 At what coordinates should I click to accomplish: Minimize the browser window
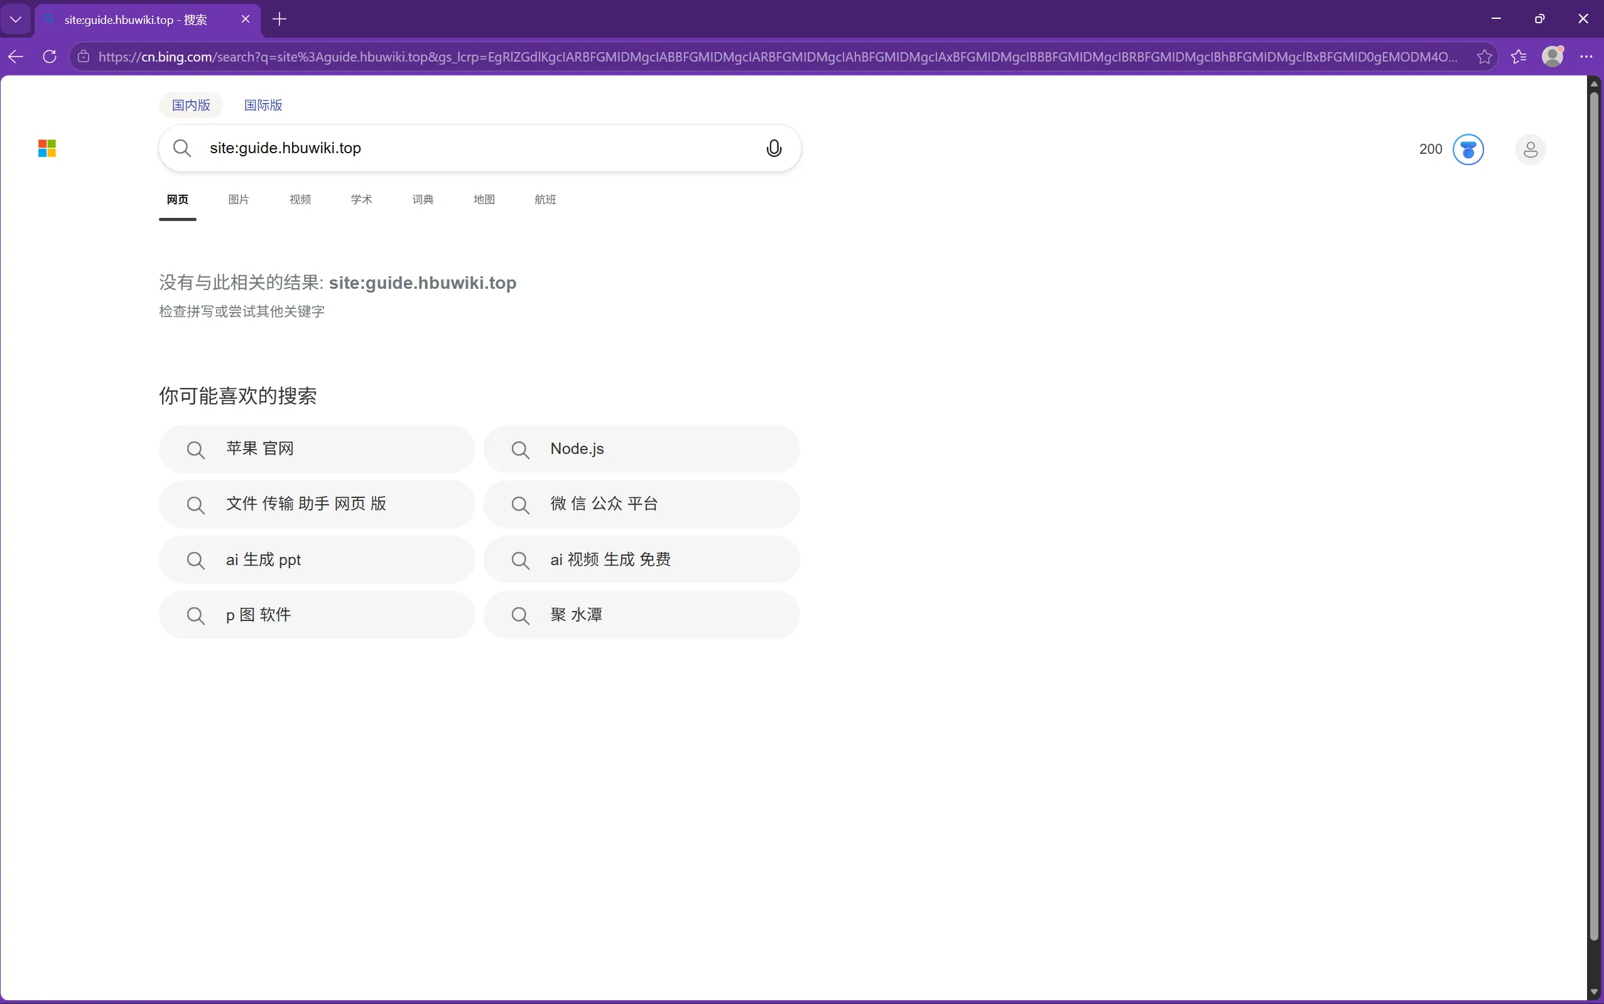pyautogui.click(x=1497, y=19)
